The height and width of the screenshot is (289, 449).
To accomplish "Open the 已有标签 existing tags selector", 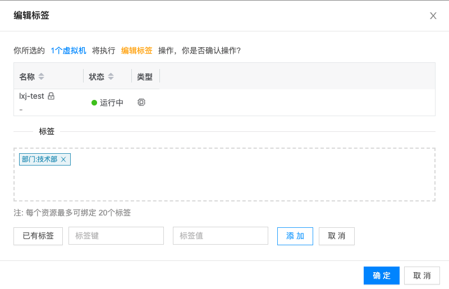I will point(38,236).
